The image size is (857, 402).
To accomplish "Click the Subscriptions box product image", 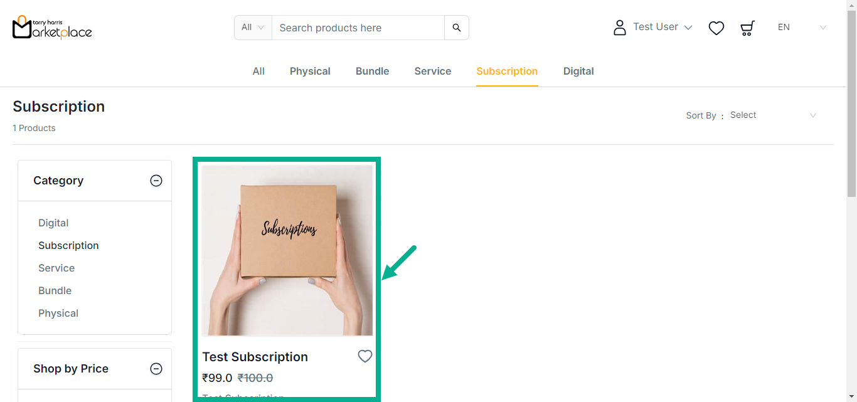I will [287, 250].
